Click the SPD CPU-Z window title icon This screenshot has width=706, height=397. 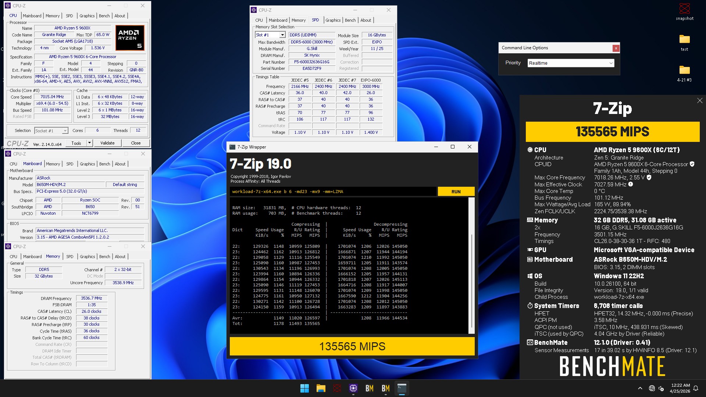coord(254,10)
